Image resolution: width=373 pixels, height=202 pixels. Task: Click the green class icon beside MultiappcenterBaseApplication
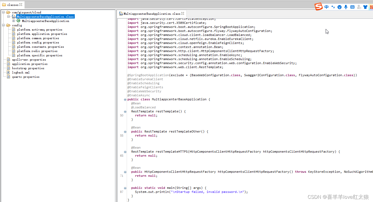(x=18, y=21)
